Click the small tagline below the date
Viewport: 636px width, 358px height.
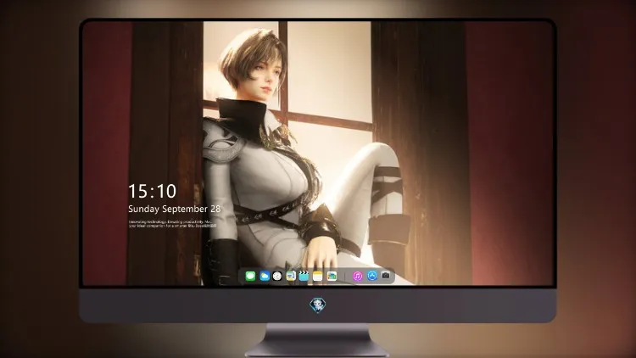[x=172, y=224]
